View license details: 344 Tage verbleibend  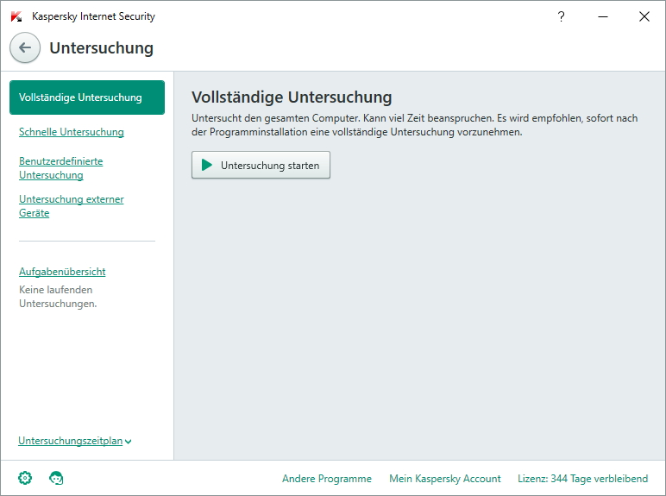click(x=583, y=479)
